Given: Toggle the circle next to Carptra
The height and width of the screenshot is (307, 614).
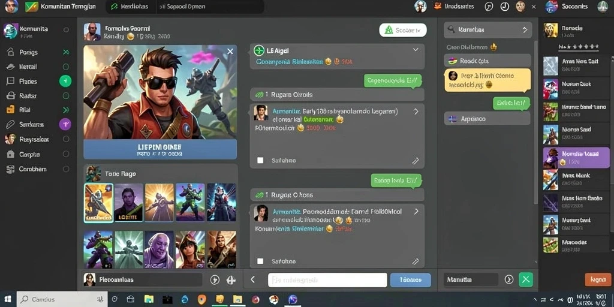Looking at the screenshot, I should pyautogui.click(x=66, y=154).
